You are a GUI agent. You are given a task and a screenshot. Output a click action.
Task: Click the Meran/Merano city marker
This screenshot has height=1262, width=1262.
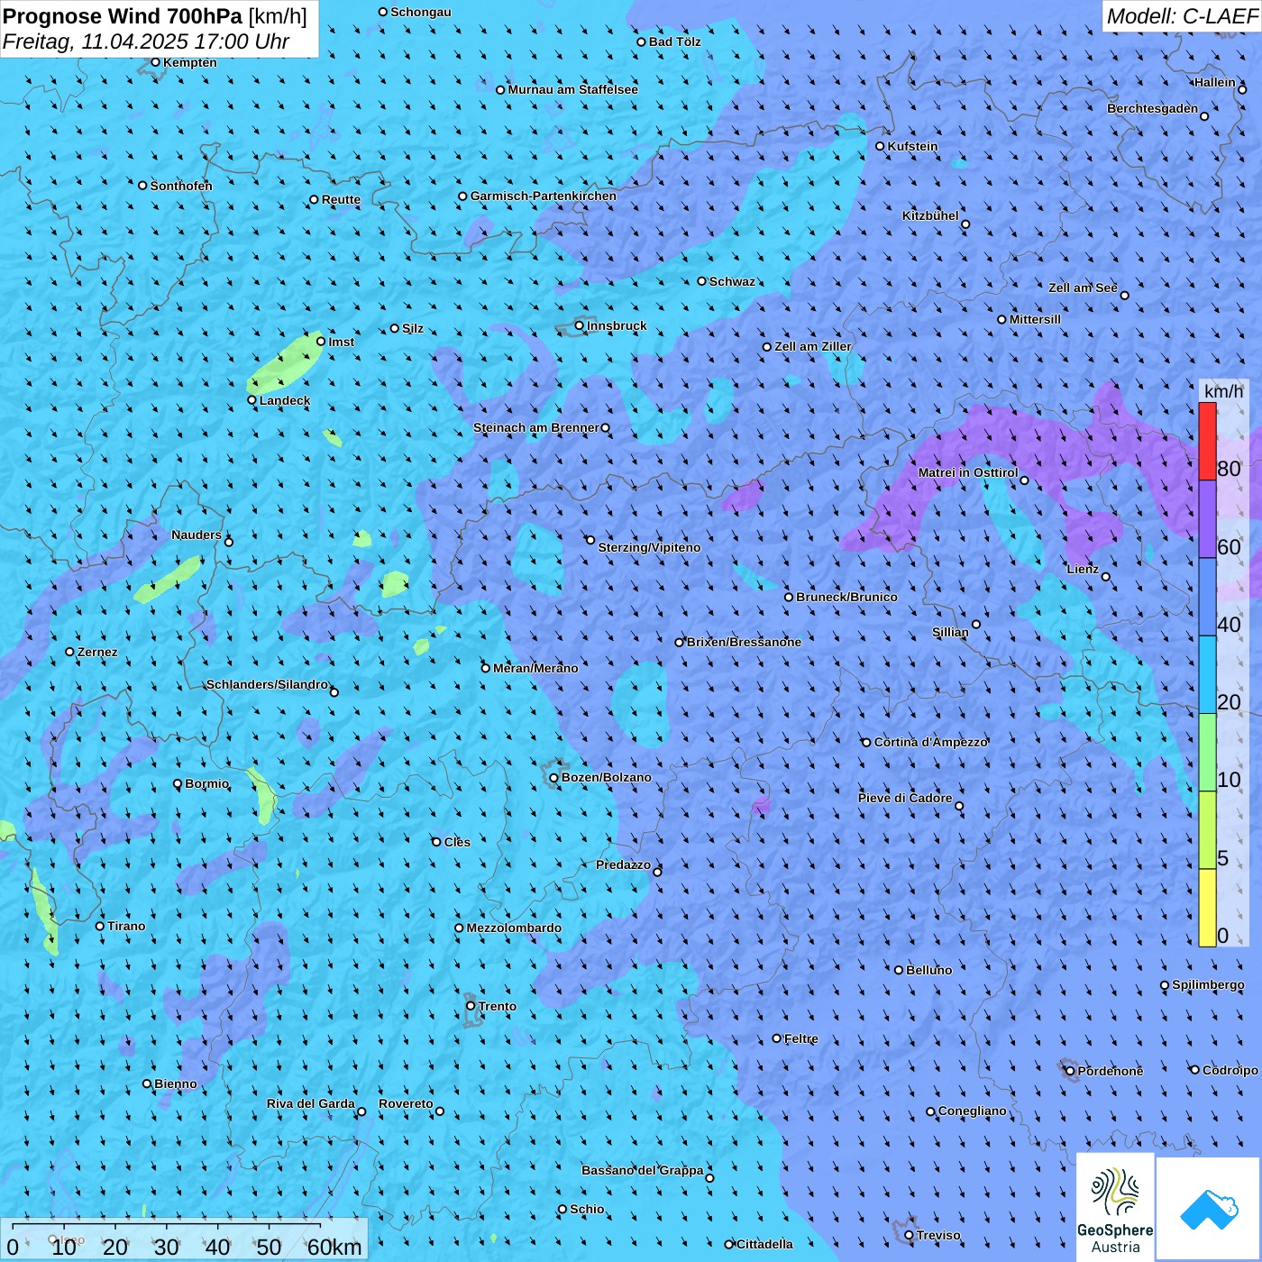pos(486,668)
